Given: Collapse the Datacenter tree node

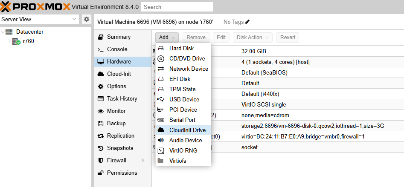Looking at the screenshot, I should click(3, 32).
